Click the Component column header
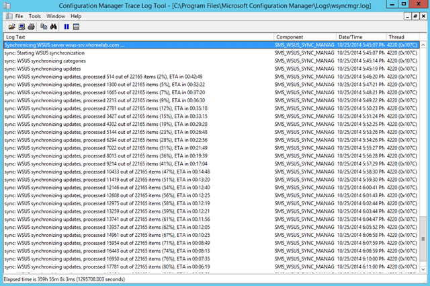430x286 pixels. [304, 37]
